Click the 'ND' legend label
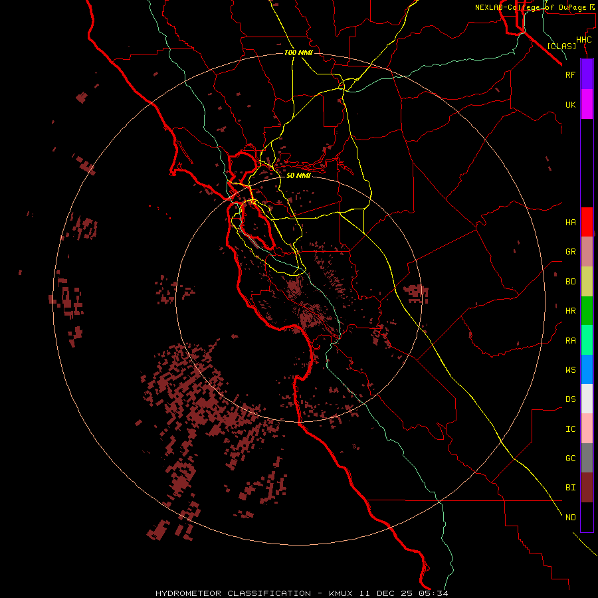598x598 pixels. pyautogui.click(x=570, y=518)
